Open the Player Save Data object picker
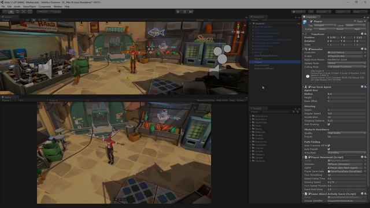370x208 pixels. click(365, 171)
